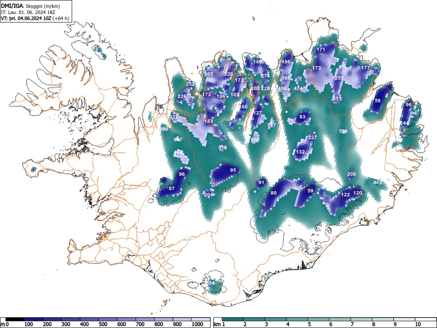Select the 406 map number

282,88
